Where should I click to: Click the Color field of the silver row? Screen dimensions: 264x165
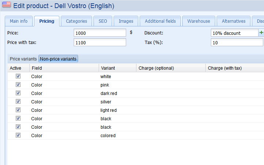pyautogui.click(x=64, y=102)
